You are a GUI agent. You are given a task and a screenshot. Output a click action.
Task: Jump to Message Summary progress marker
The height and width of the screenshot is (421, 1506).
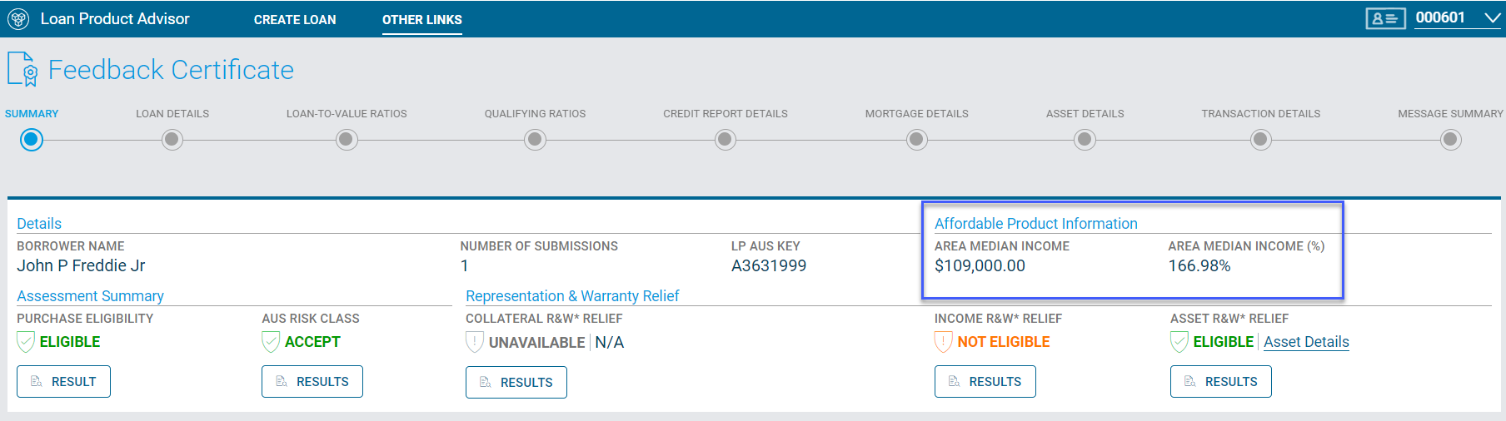pos(1450,140)
